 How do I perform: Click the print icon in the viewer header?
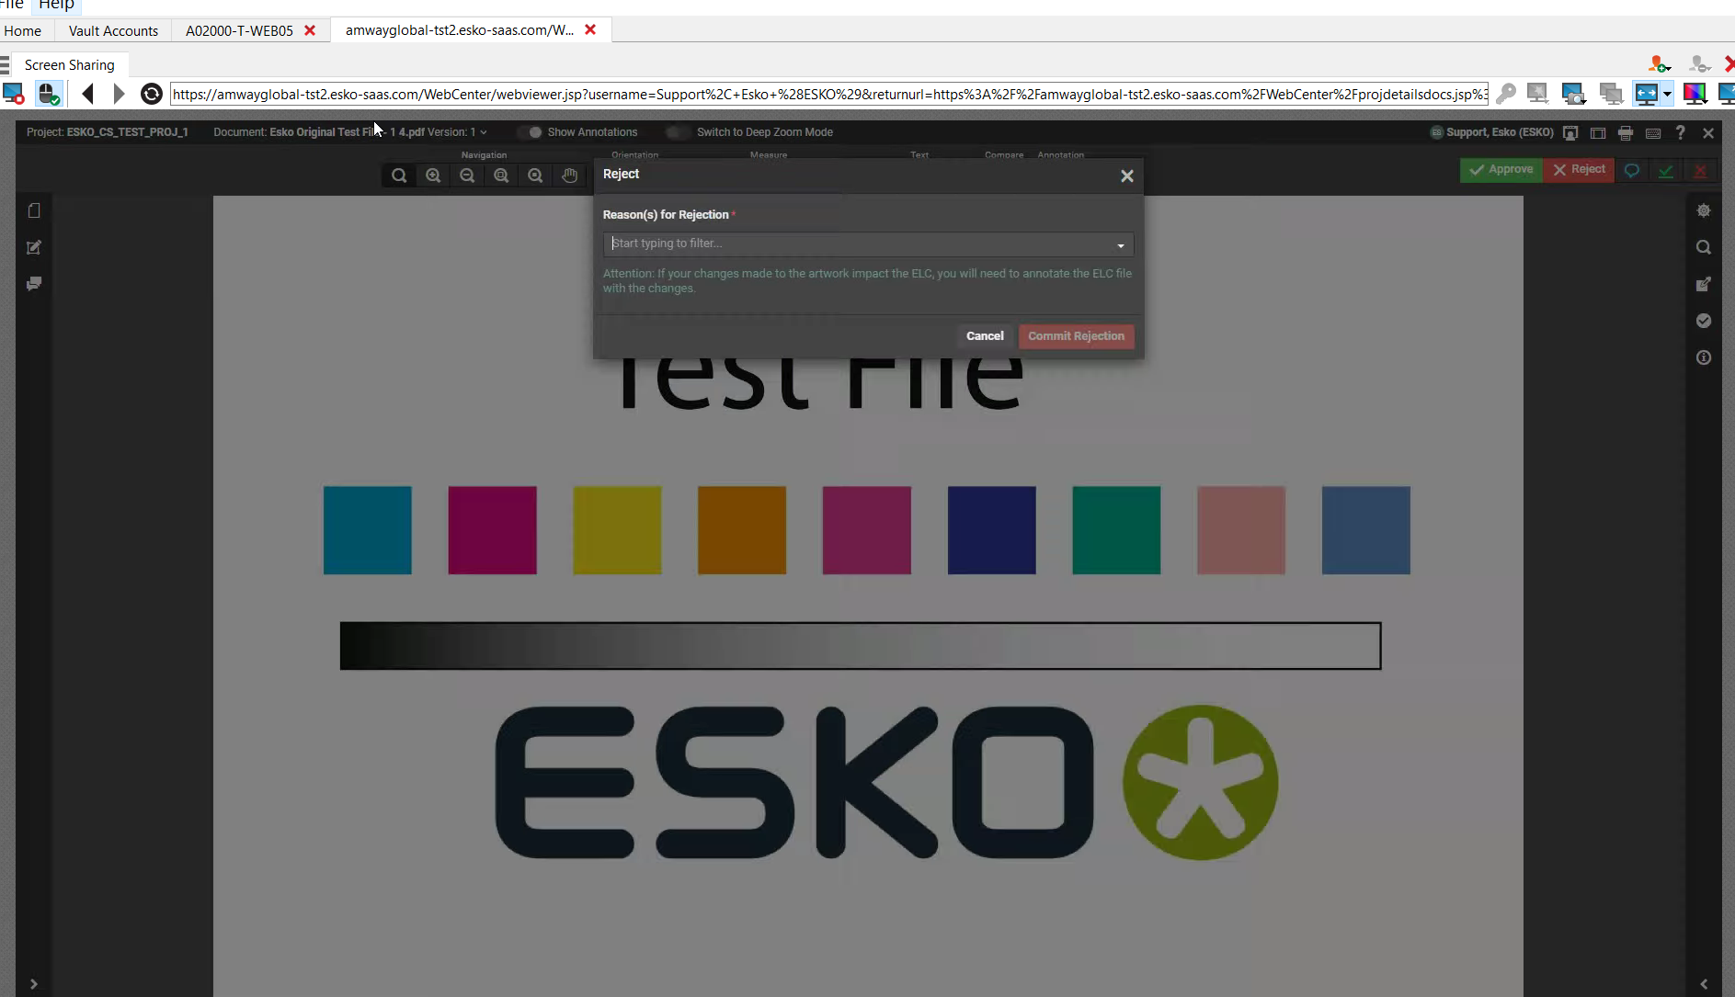tap(1626, 132)
